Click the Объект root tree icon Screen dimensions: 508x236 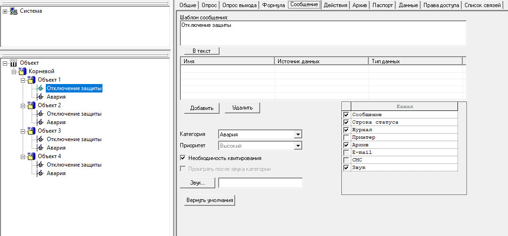coord(14,62)
